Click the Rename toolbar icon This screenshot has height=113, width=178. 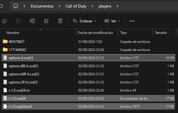[x=32, y=21]
